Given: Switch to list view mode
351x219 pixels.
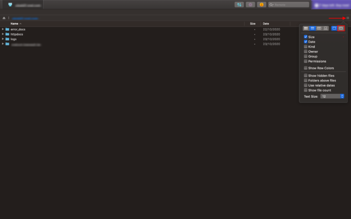Looking at the screenshot, I should click(312, 28).
